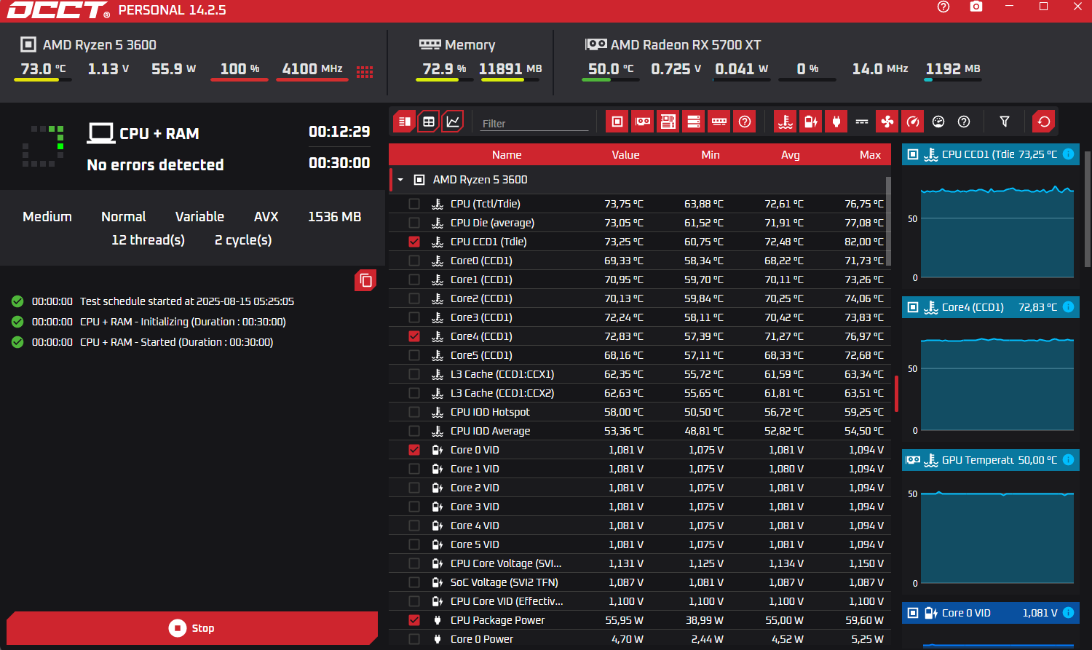
Task: Toggle the CPU sensor filter icon
Action: (x=617, y=122)
